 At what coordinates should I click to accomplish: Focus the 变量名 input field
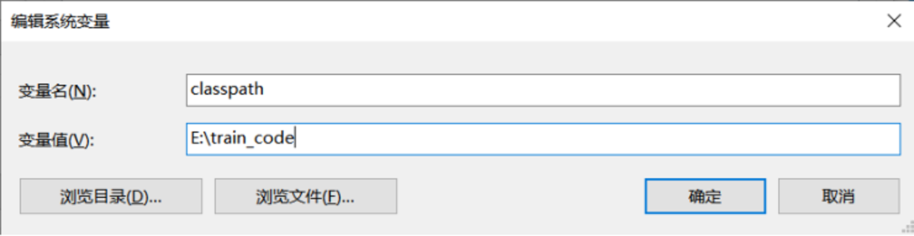(x=543, y=90)
